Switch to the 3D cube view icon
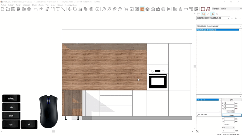This screenshot has width=242, height=136. click(148, 9)
